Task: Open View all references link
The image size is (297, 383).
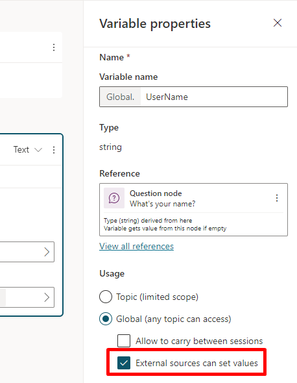Action: (x=136, y=246)
